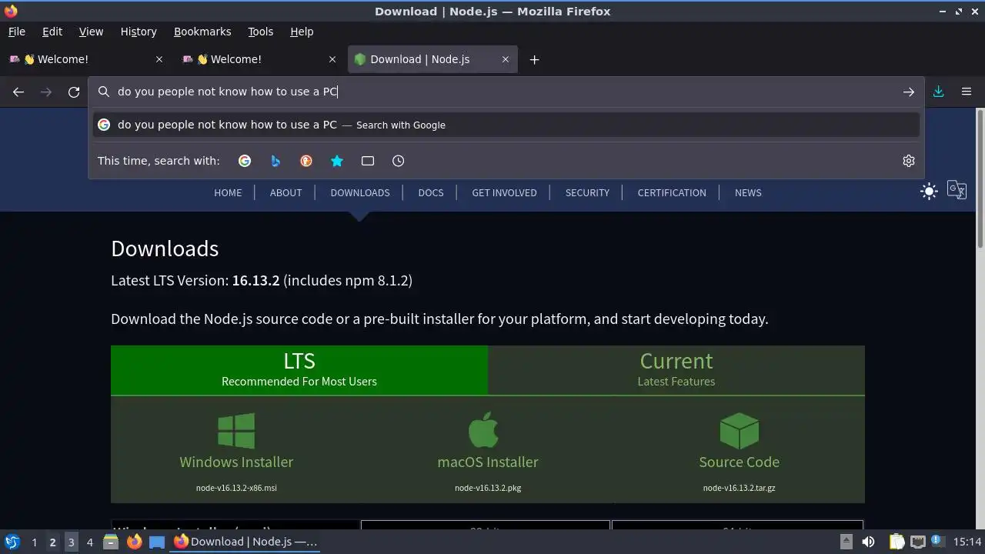Go to the GET INVOLVED nav link
The width and height of the screenshot is (985, 554).
coord(504,192)
